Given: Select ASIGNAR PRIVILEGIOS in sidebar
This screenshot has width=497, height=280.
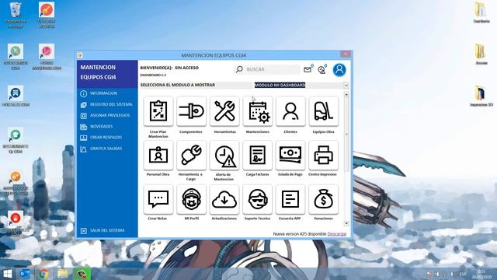Looking at the screenshot, I should tap(109, 116).
